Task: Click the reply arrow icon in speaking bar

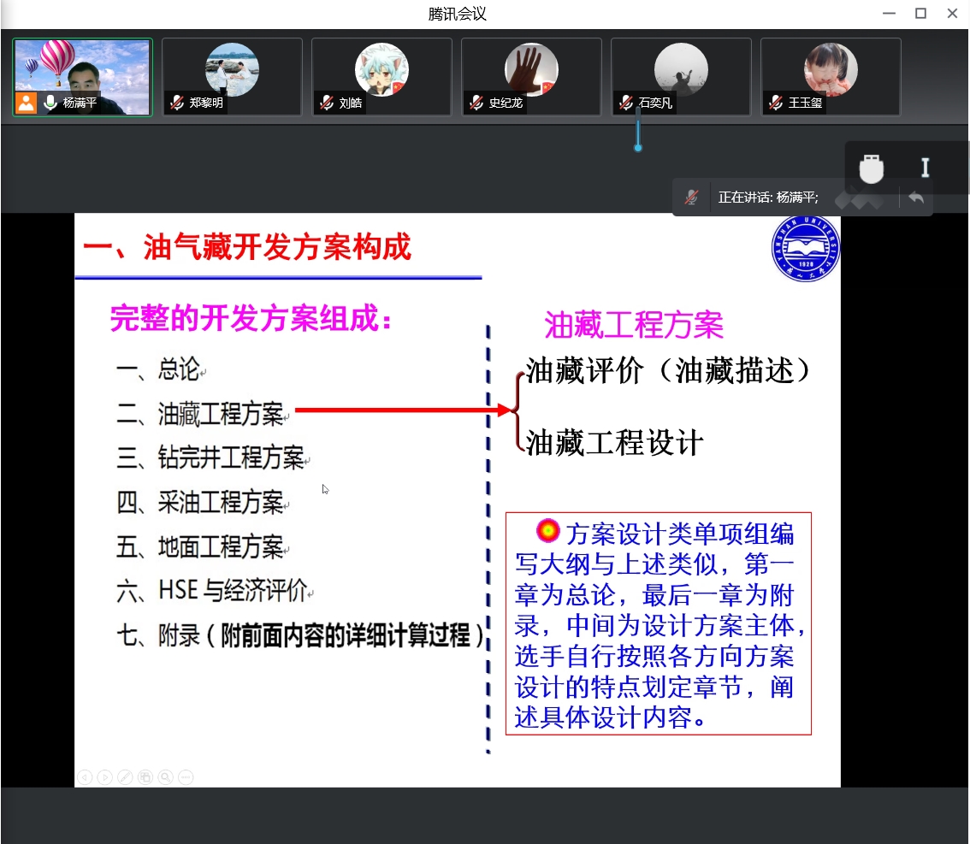Action: tap(916, 198)
